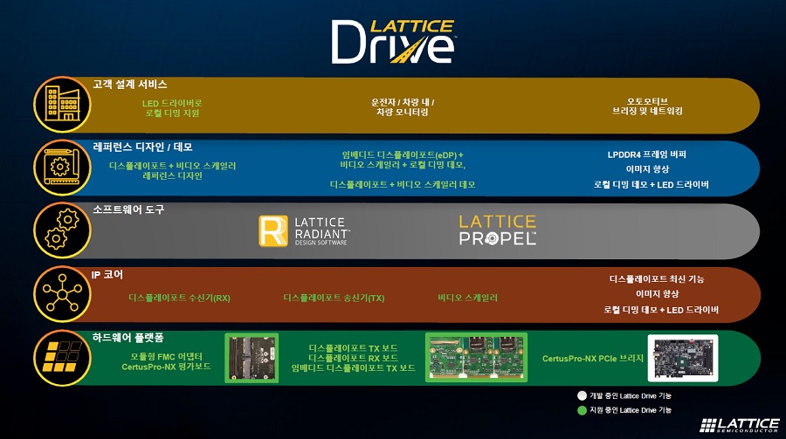Click the '오토모티브 브리징 및 네트워킹' text
The image size is (786, 439).
tap(647, 106)
